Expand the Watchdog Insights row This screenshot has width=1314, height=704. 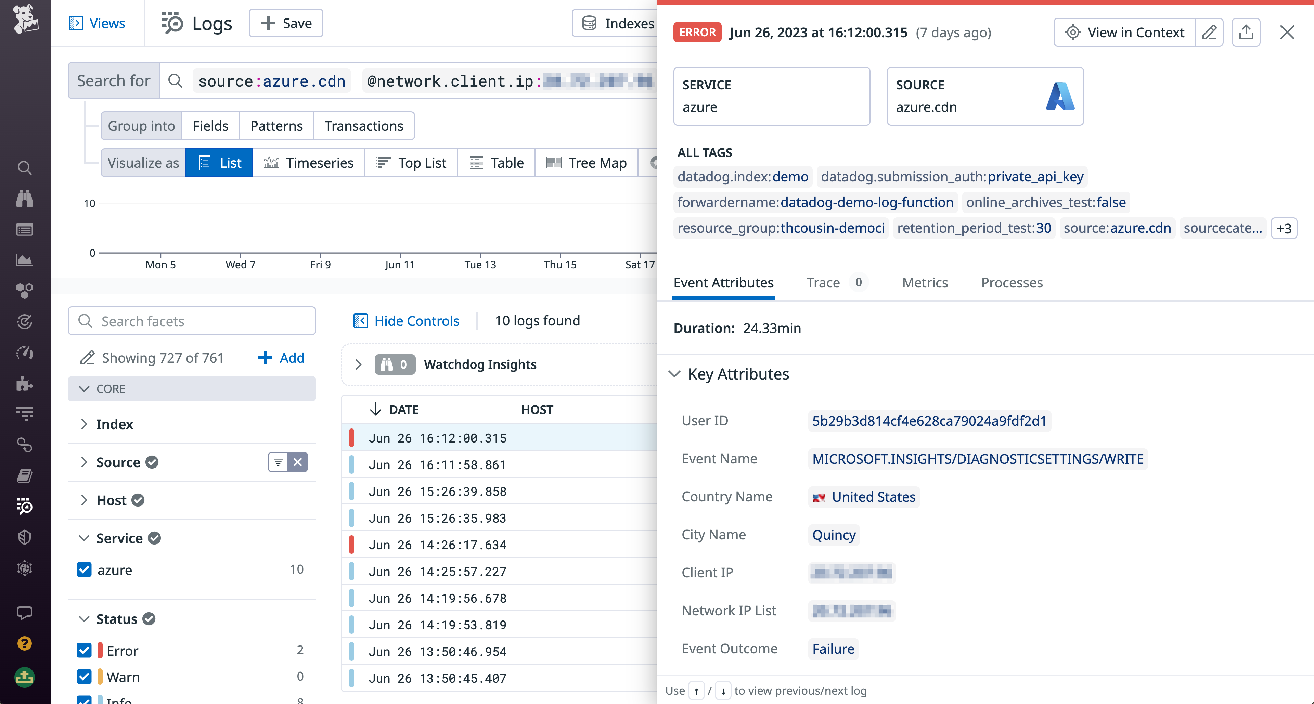point(359,364)
